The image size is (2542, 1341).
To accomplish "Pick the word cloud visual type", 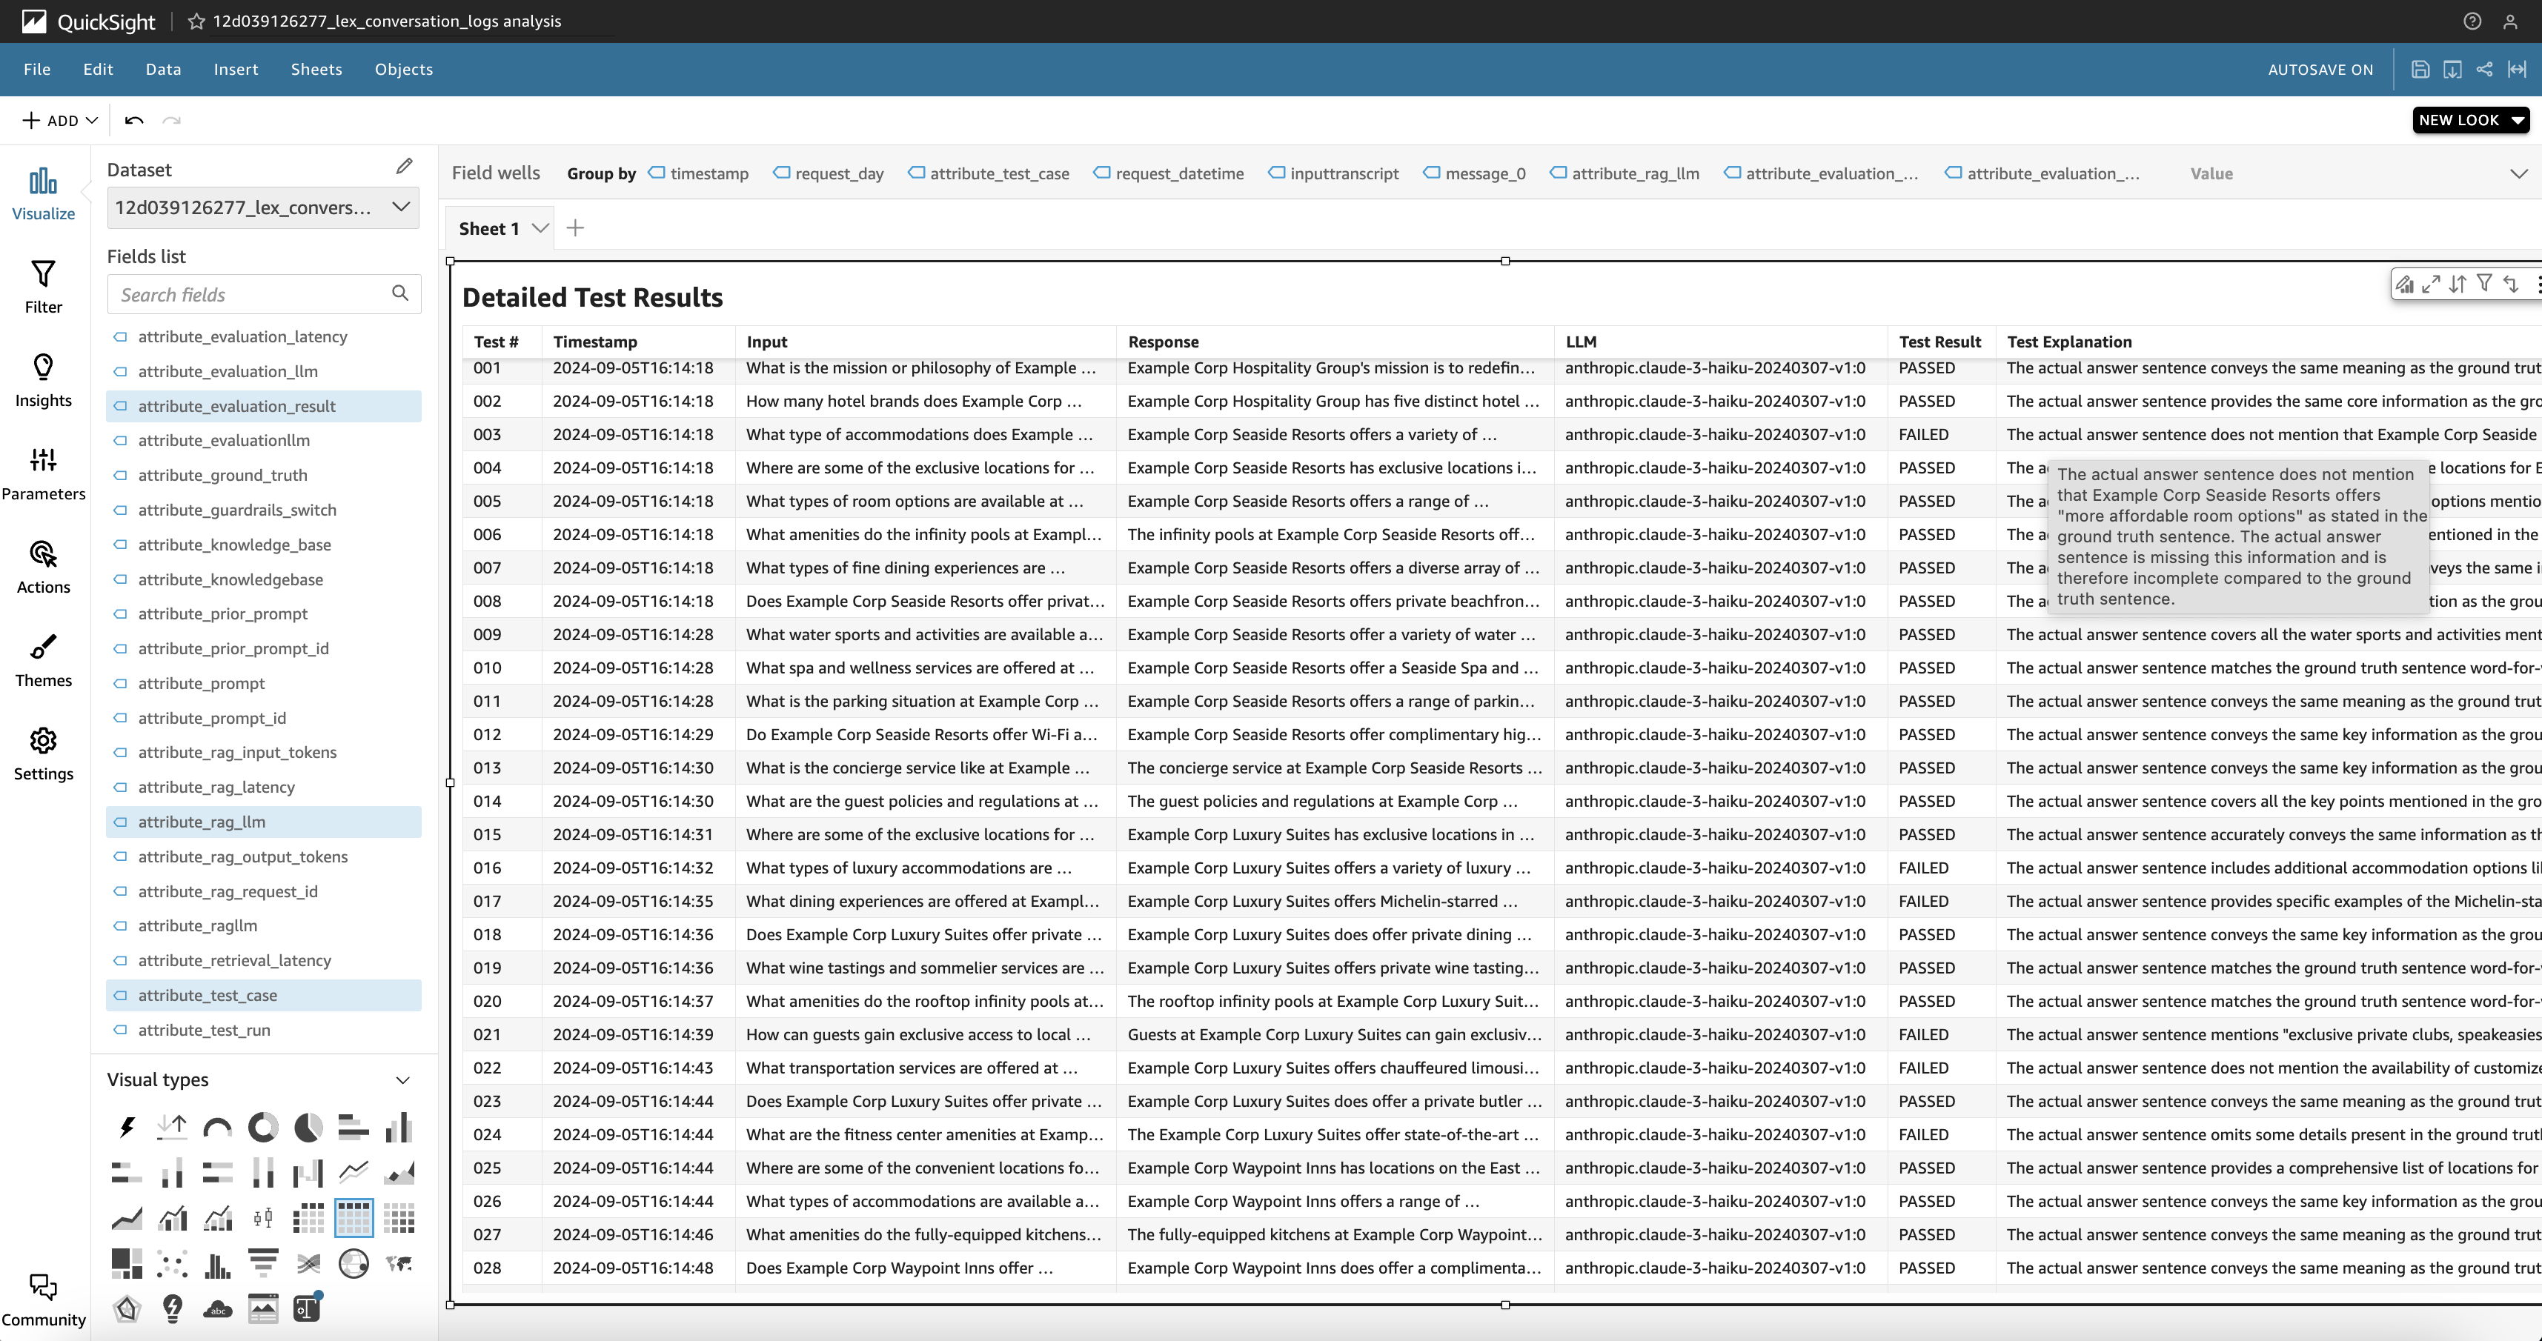I will 217,1309.
